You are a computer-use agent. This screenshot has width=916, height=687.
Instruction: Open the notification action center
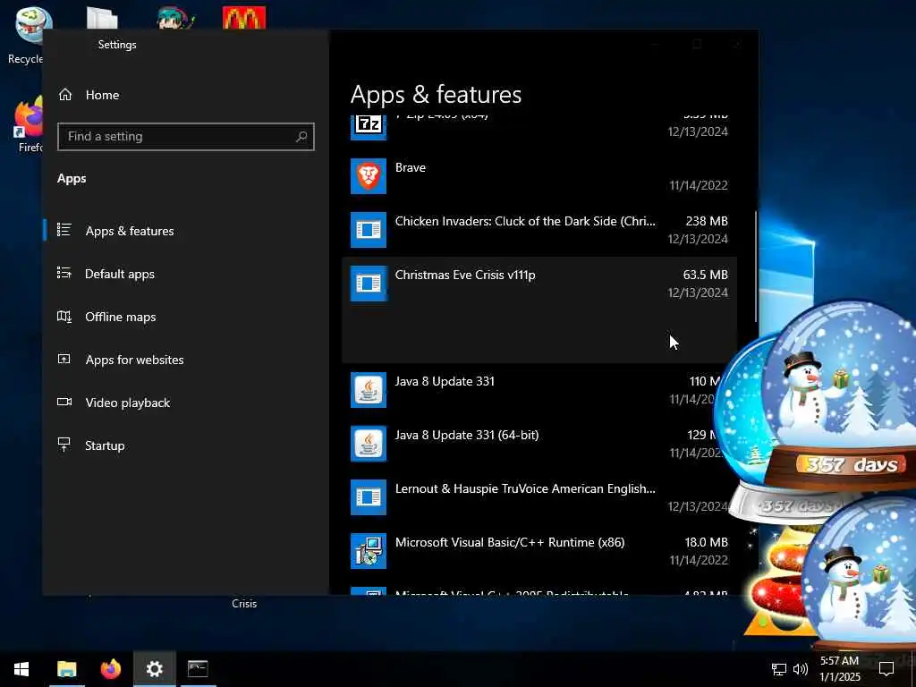tap(886, 669)
